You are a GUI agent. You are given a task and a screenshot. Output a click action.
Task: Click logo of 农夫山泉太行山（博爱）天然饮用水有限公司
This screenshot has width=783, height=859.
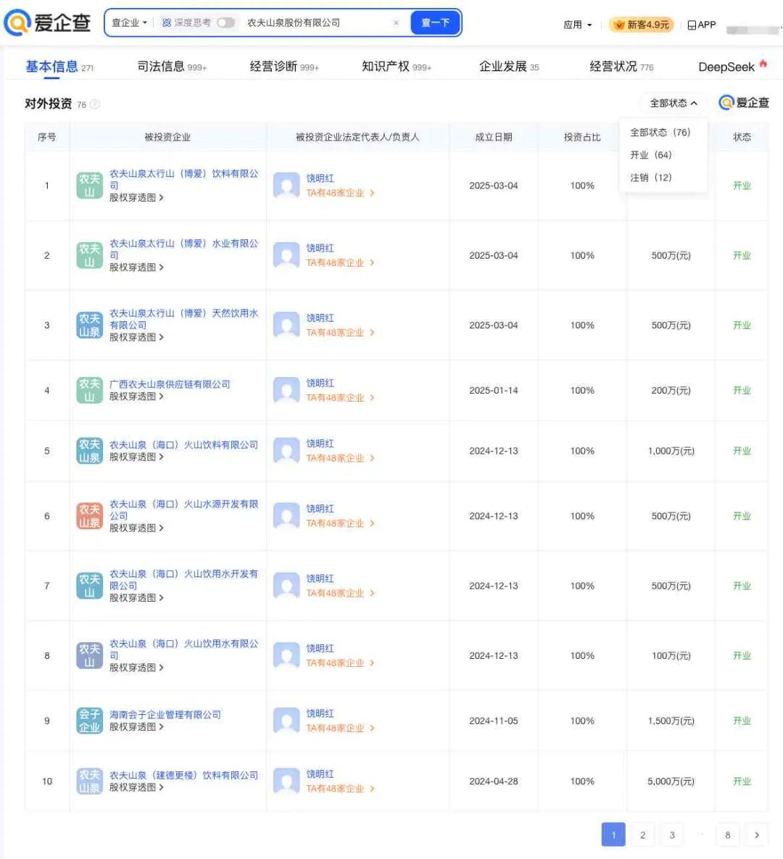(89, 325)
